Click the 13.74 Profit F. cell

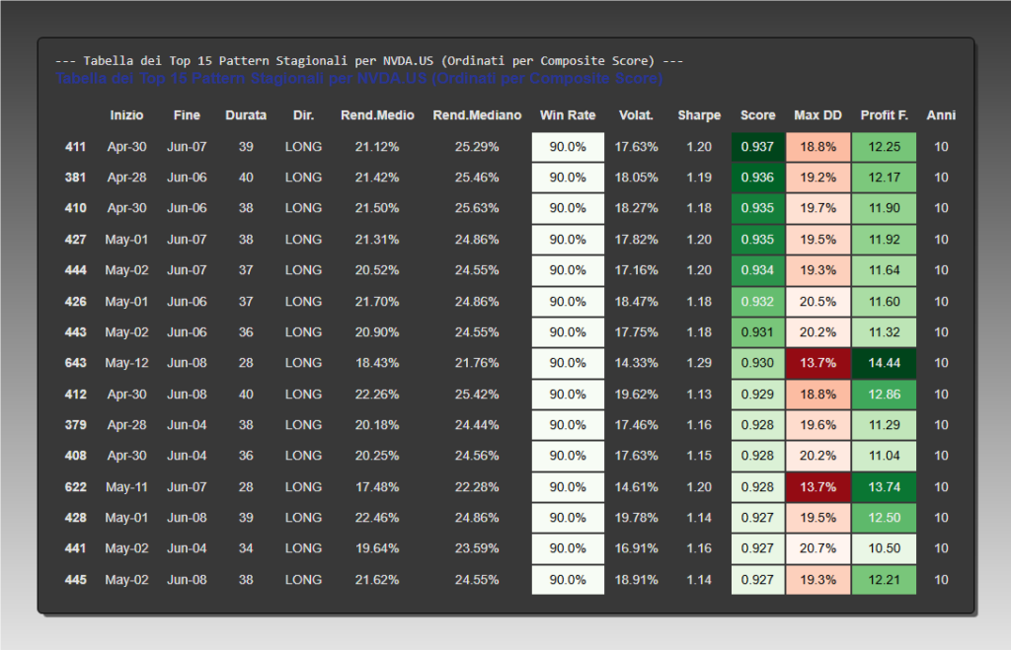(884, 487)
